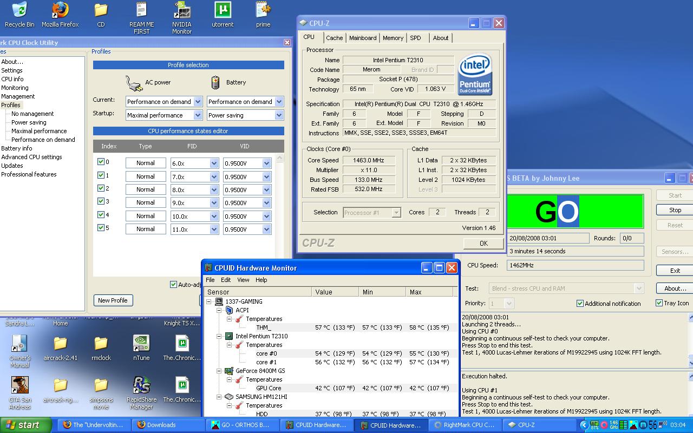The width and height of the screenshot is (693, 433).
Task: Switch to the Memory tab in CPU-Z
Action: point(393,38)
